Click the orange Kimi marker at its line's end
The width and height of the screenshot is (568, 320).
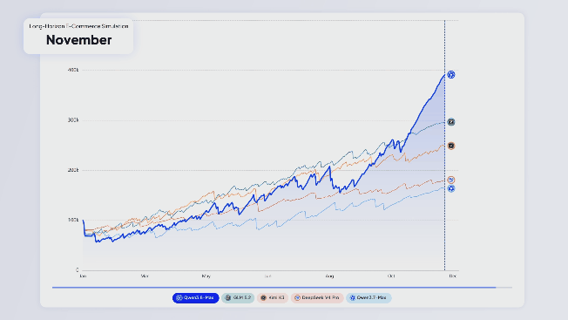tap(451, 146)
